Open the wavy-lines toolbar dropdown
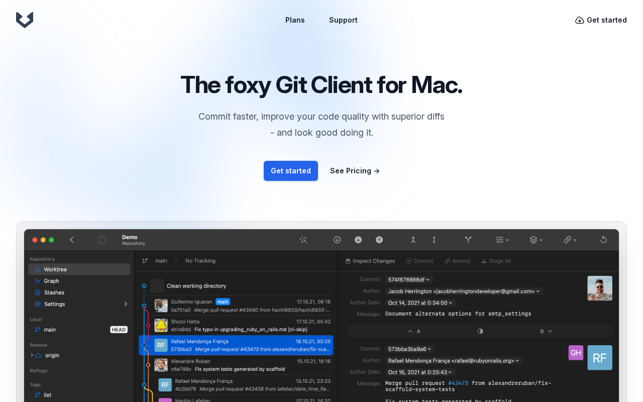 (x=502, y=240)
